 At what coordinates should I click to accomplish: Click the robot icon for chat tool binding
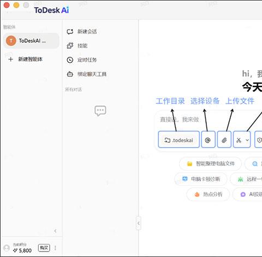tap(70, 74)
